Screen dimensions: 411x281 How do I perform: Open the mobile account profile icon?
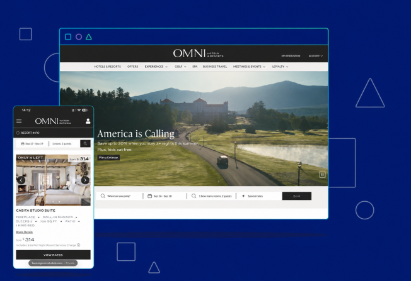coord(88,121)
